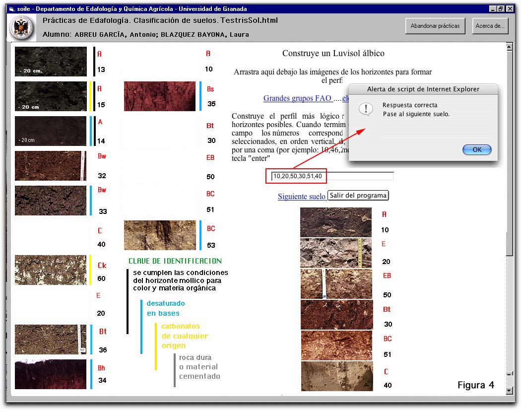The height and width of the screenshot is (412, 521).
Task: Select the Ck 60 horizon image
Action: tap(51, 270)
